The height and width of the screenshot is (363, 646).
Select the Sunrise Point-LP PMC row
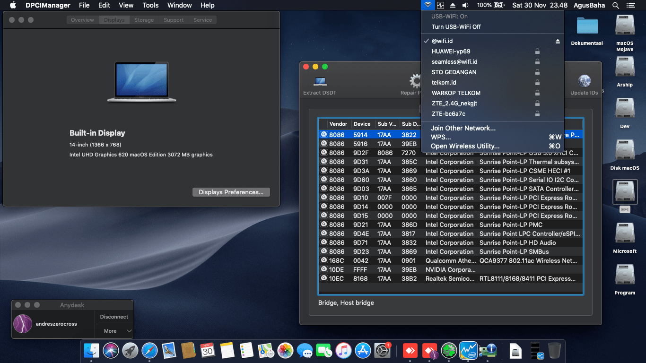click(x=451, y=225)
